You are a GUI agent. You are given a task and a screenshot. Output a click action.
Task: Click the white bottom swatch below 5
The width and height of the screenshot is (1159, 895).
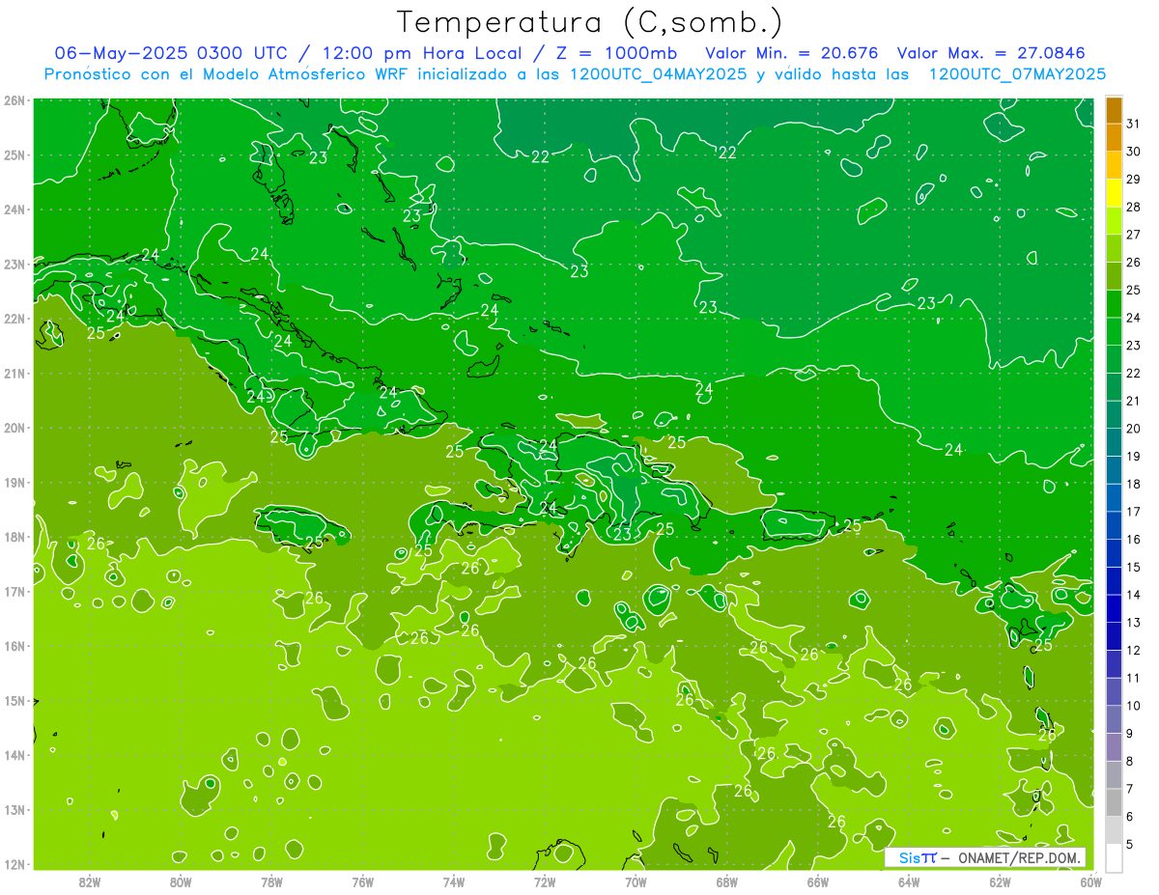tap(1114, 857)
